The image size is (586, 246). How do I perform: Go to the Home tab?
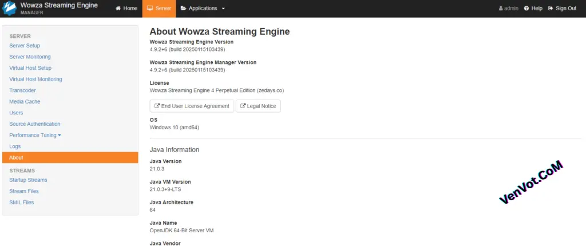pos(126,8)
